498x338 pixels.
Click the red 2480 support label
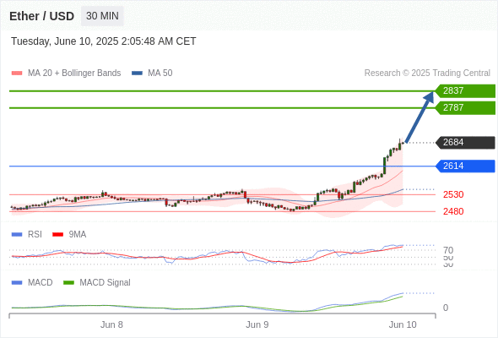click(x=453, y=211)
